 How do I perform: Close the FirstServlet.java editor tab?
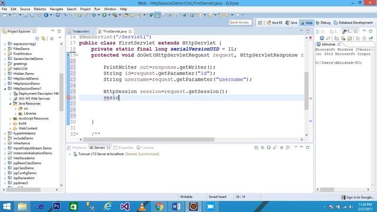pyautogui.click(x=130, y=31)
